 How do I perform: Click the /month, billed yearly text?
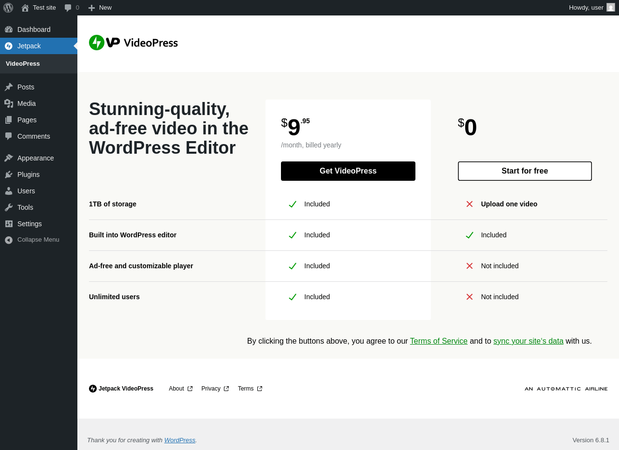pos(311,145)
